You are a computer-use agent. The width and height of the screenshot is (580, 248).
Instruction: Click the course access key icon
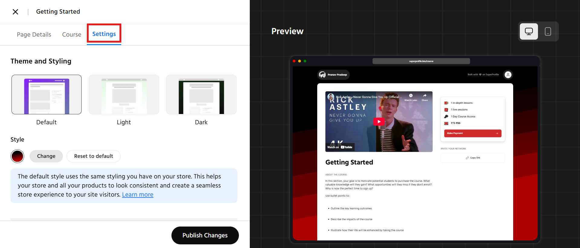coord(446,116)
